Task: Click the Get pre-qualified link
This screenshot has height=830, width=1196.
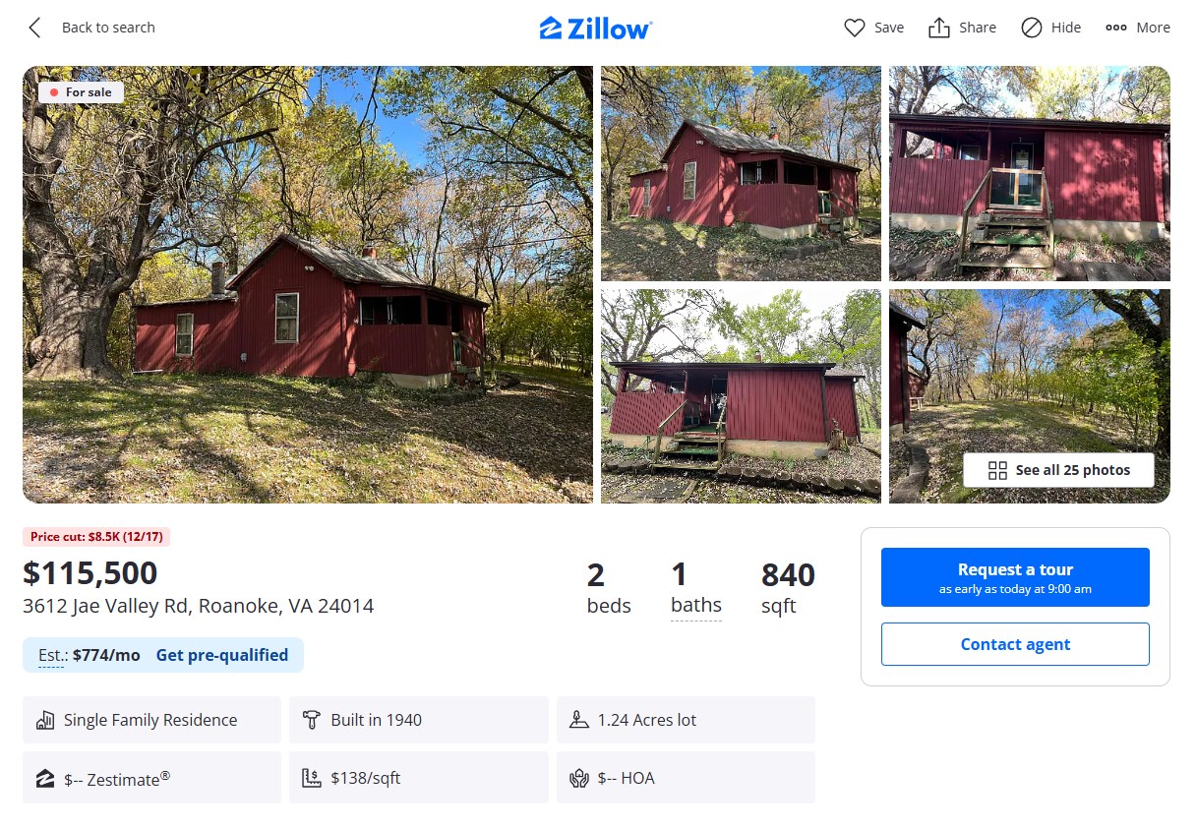Action: 222,655
